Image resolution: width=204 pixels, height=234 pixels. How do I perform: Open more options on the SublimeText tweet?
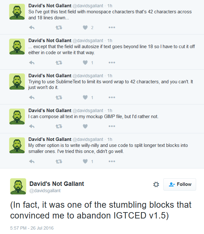pos(112,97)
